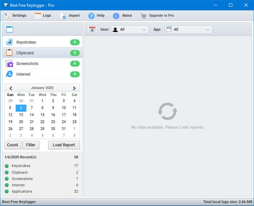Open the Help menu item
This screenshot has width=254, height=206.
[x=96, y=16]
